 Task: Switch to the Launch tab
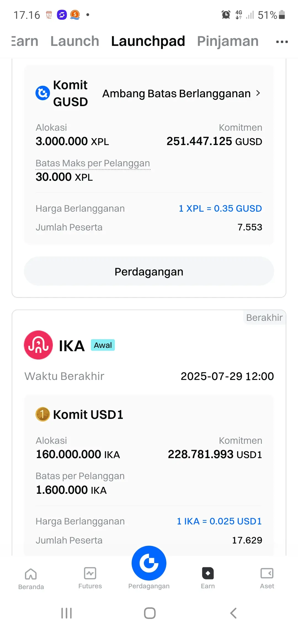[x=75, y=41]
